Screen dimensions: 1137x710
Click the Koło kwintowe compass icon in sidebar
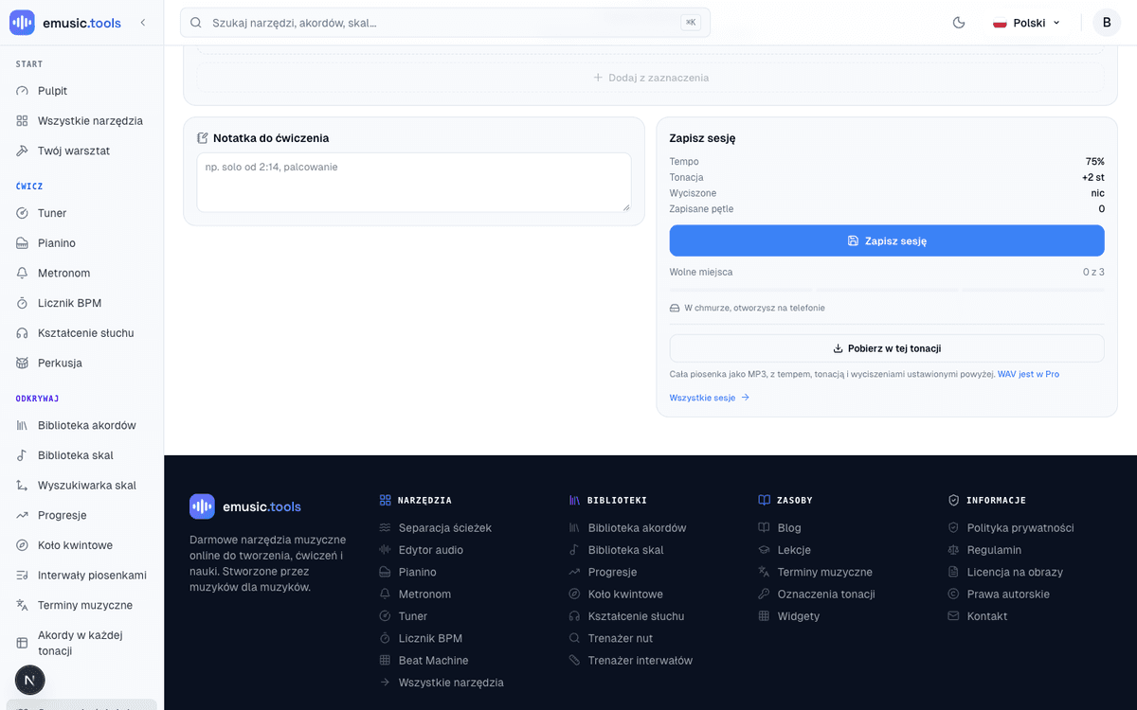(22, 545)
